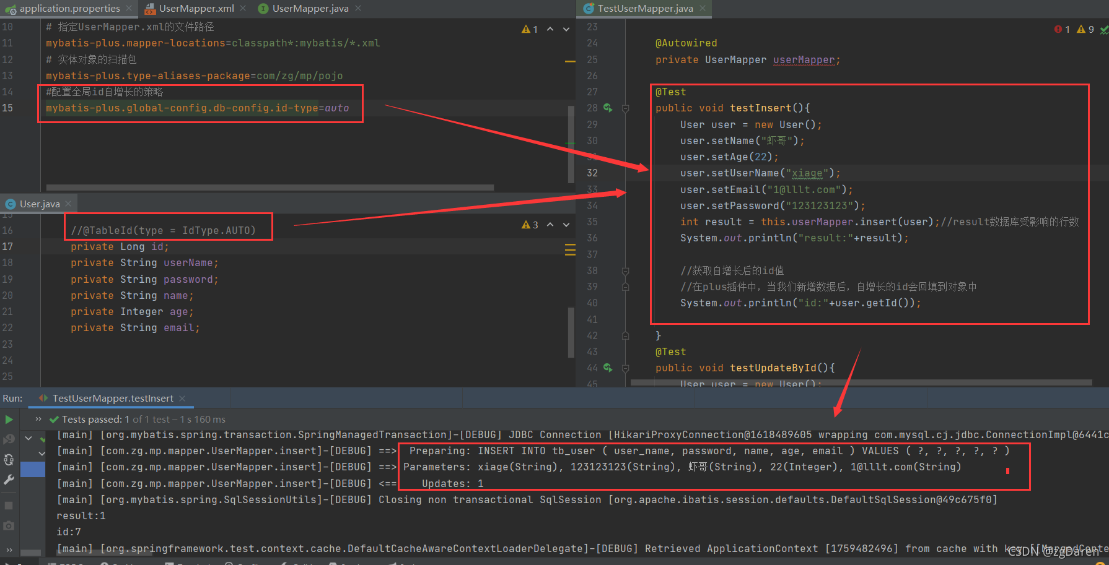This screenshot has width=1109, height=565.
Task: Click vertical scrollbar of User.java editor
Action: click(x=571, y=332)
